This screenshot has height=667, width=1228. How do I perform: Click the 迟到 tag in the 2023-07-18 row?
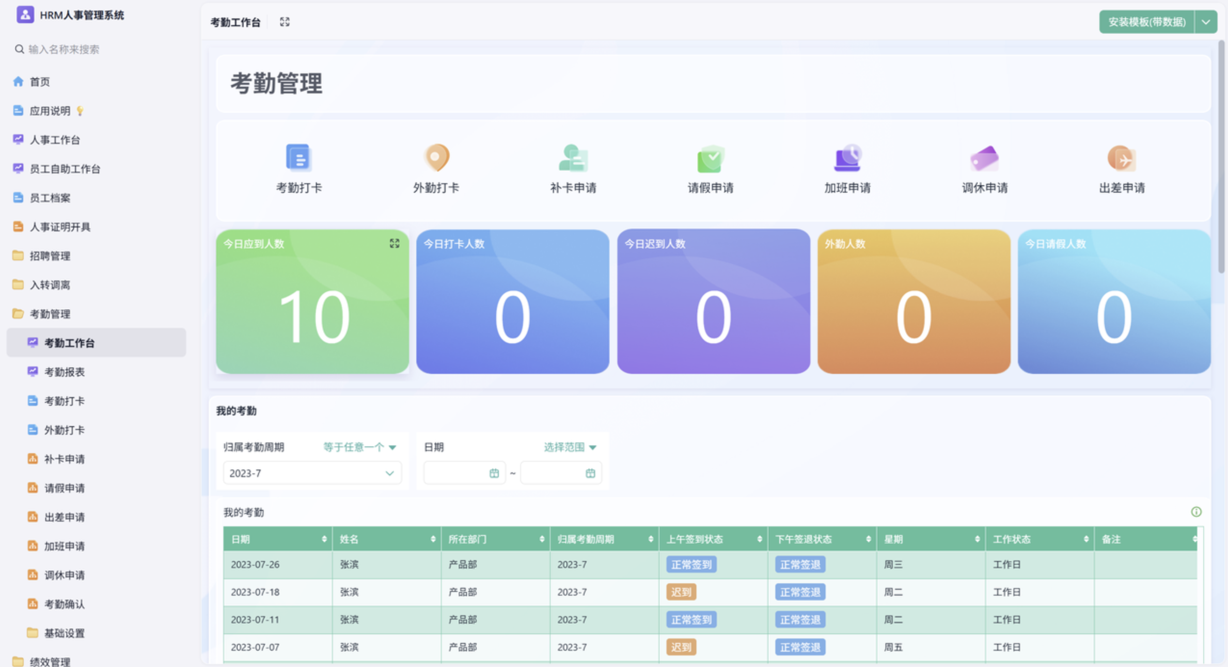pos(681,592)
